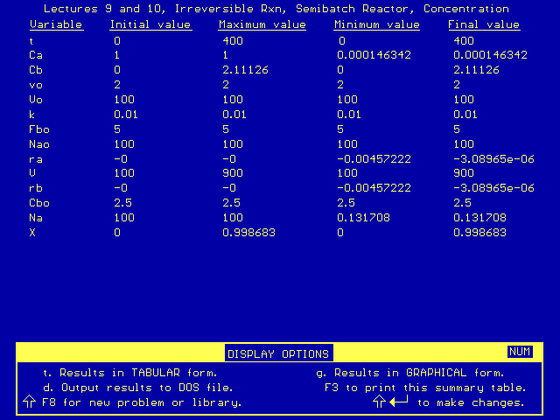Click the 'to make changes' text
The image size is (560, 420).
click(x=471, y=402)
